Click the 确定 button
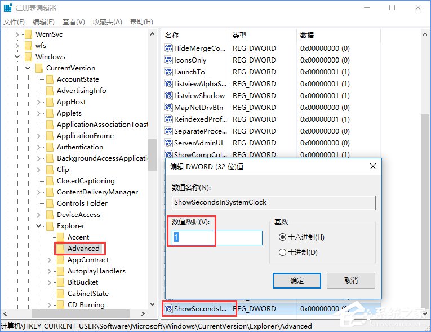 click(x=297, y=280)
